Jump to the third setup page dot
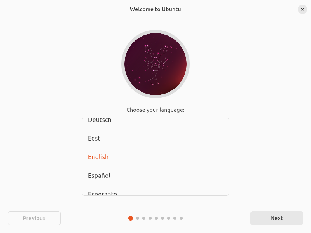 (143, 218)
